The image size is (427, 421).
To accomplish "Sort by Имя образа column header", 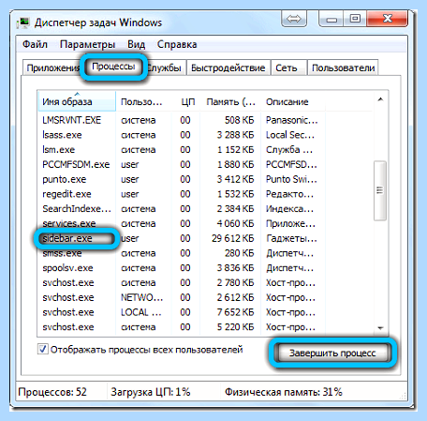I will click(x=77, y=101).
